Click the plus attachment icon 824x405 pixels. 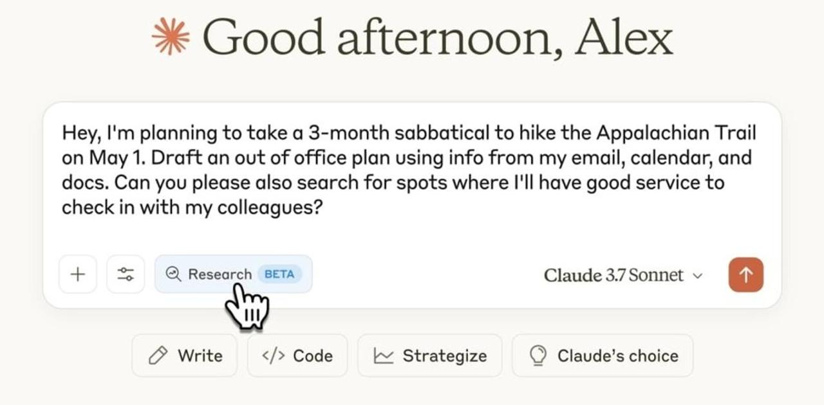(x=77, y=274)
